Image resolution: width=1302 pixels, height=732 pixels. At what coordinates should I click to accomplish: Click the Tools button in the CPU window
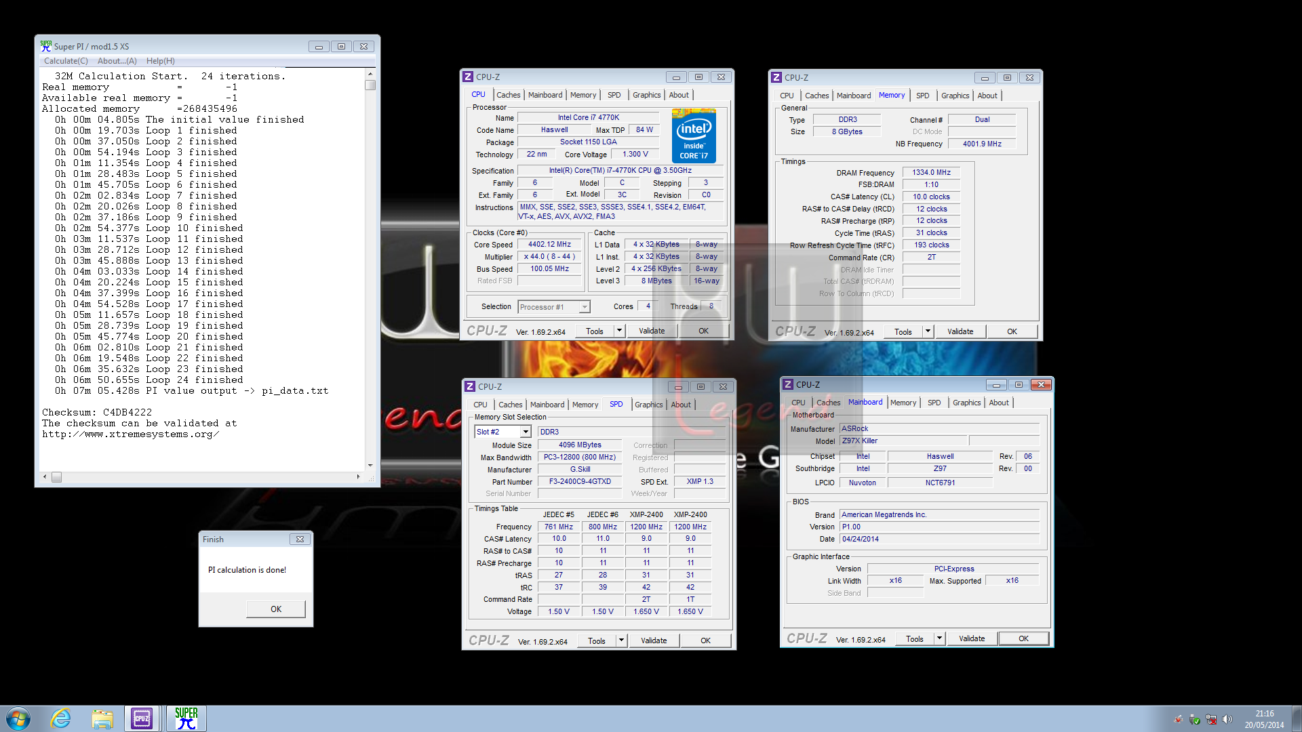pyautogui.click(x=595, y=331)
